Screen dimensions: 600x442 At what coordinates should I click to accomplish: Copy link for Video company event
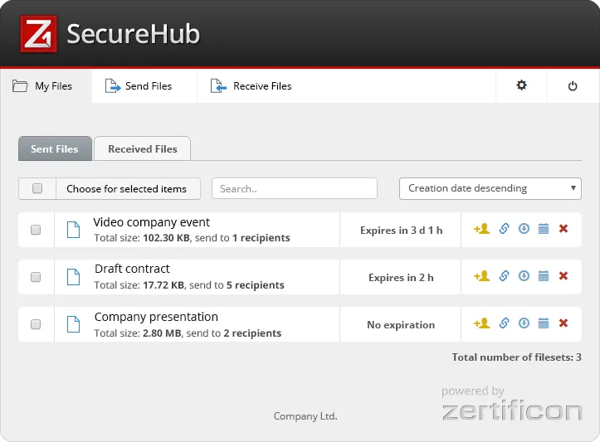pyautogui.click(x=504, y=229)
